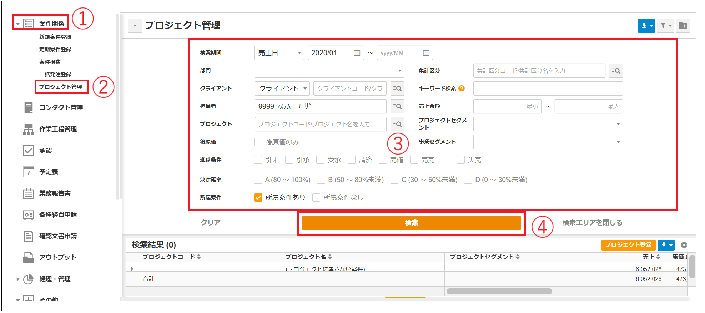Click the プロジェクト登録 button
The width and height of the screenshot is (705, 313).
coord(628,245)
